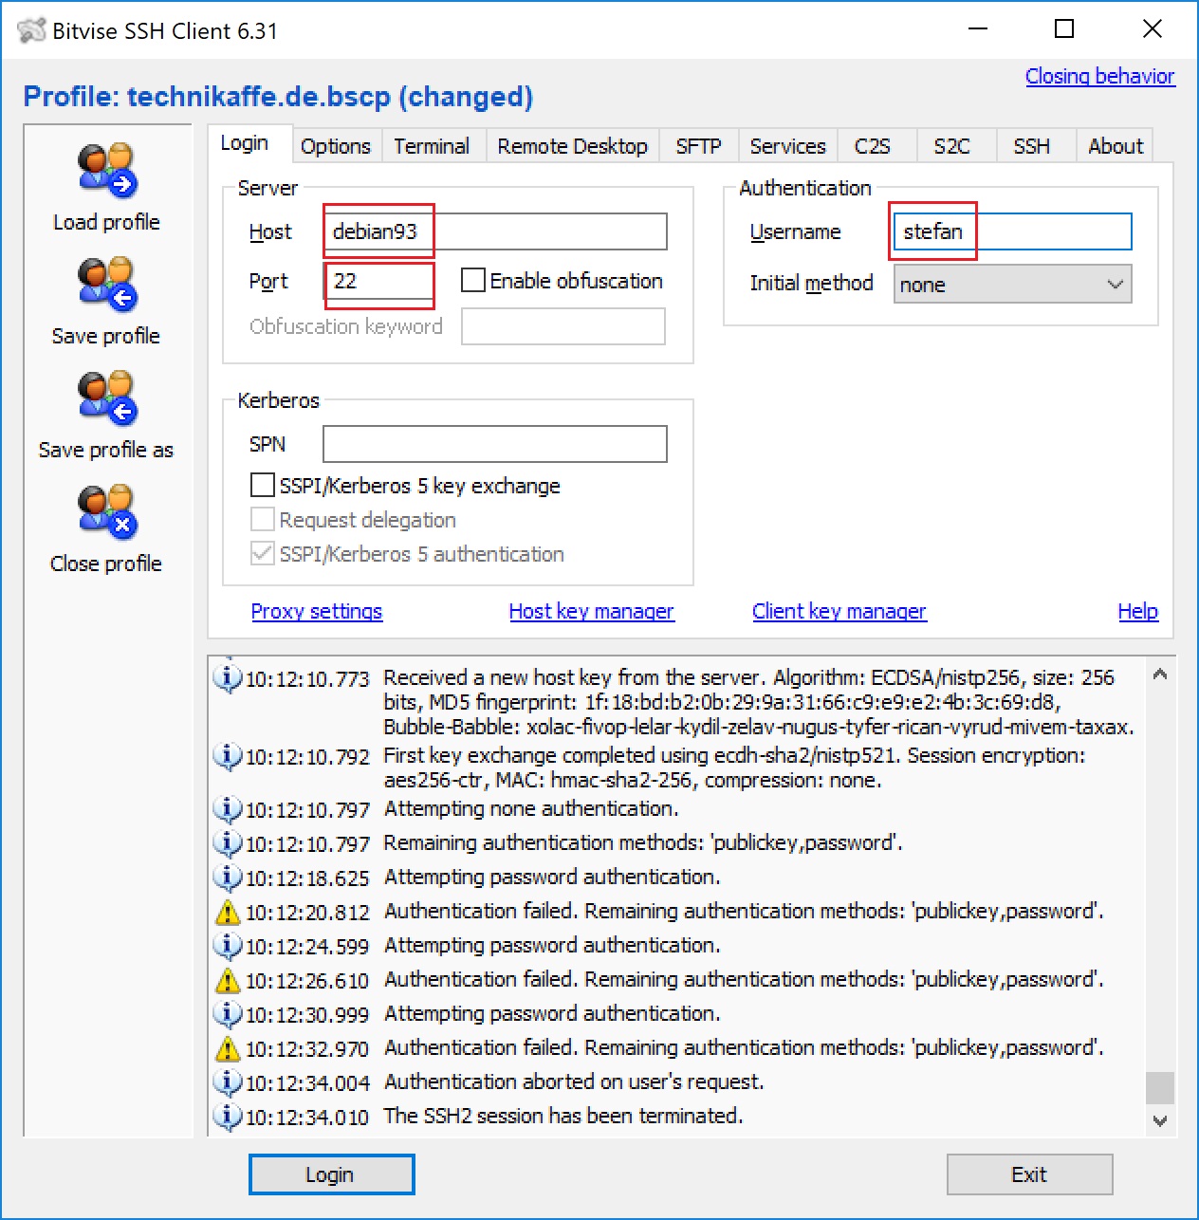Click the Close profile icon

(x=107, y=511)
